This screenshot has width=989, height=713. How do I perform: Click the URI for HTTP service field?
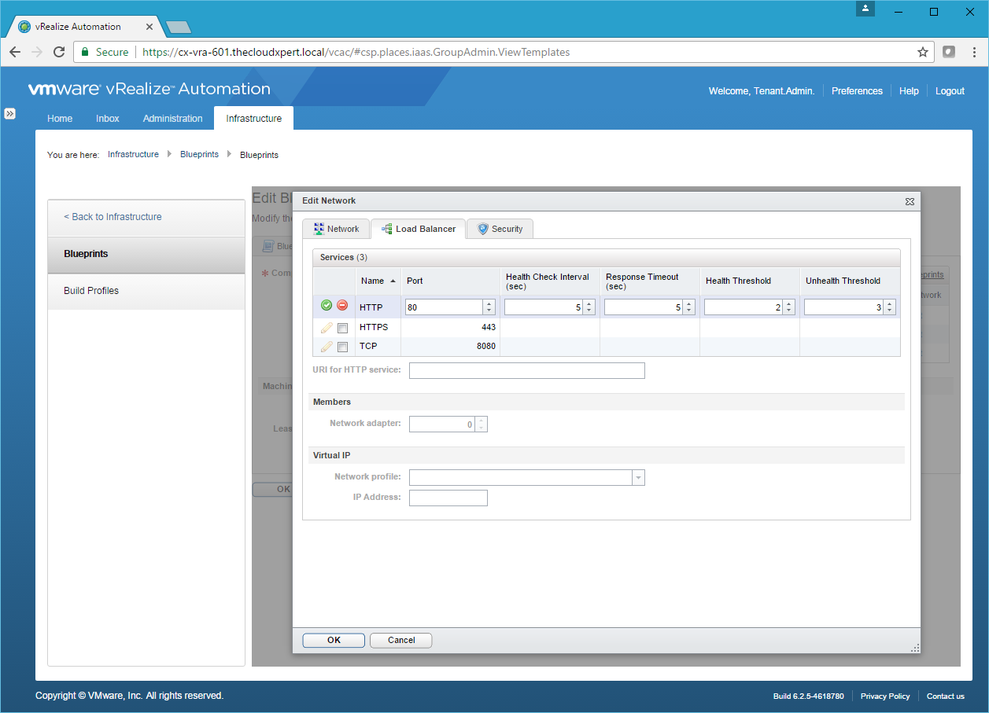(x=526, y=370)
